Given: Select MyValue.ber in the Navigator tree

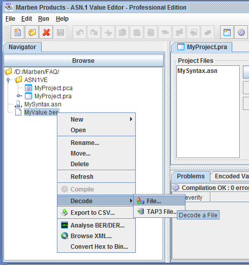Looking at the screenshot, I should (x=42, y=112).
